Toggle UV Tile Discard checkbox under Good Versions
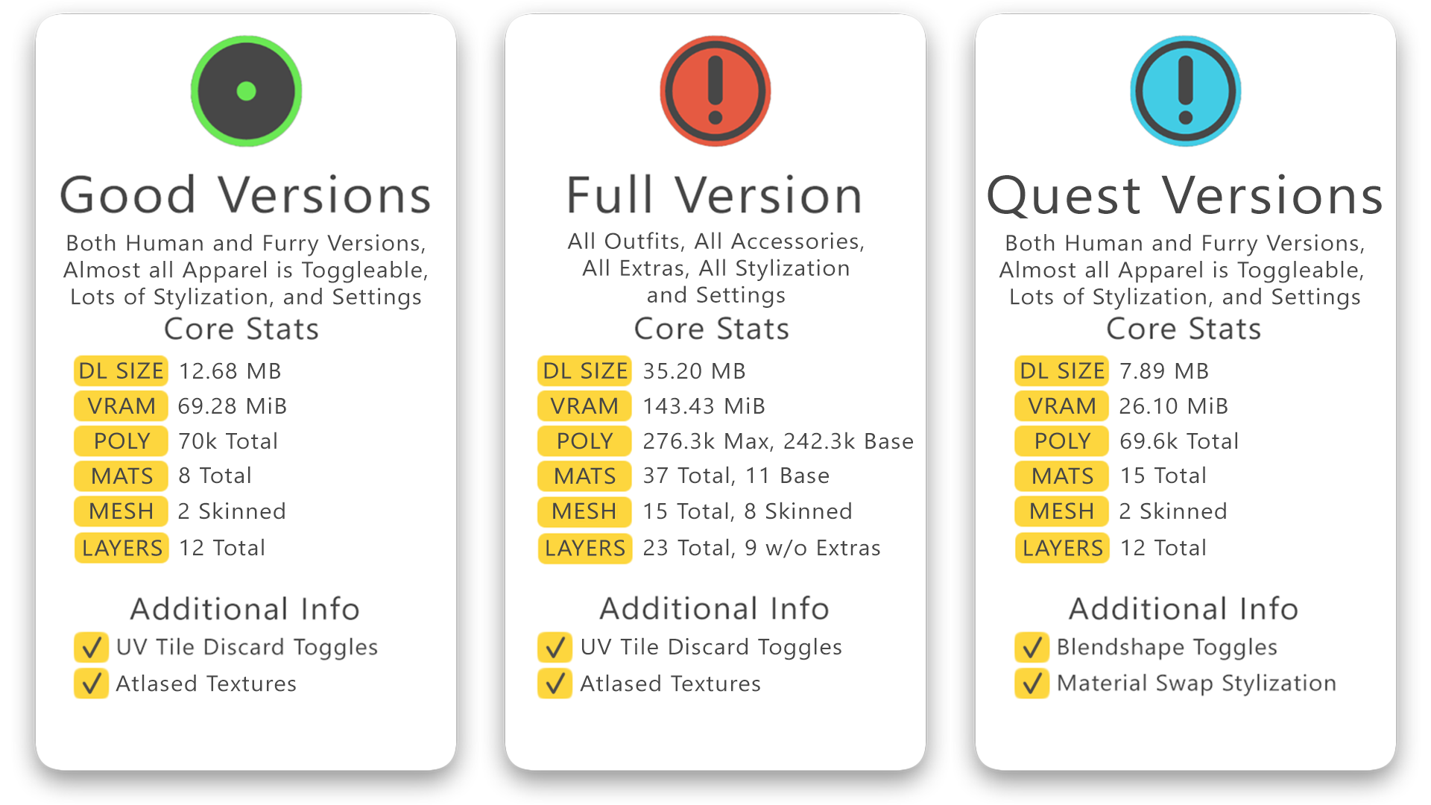This screenshot has height=805, width=1431. [91, 648]
